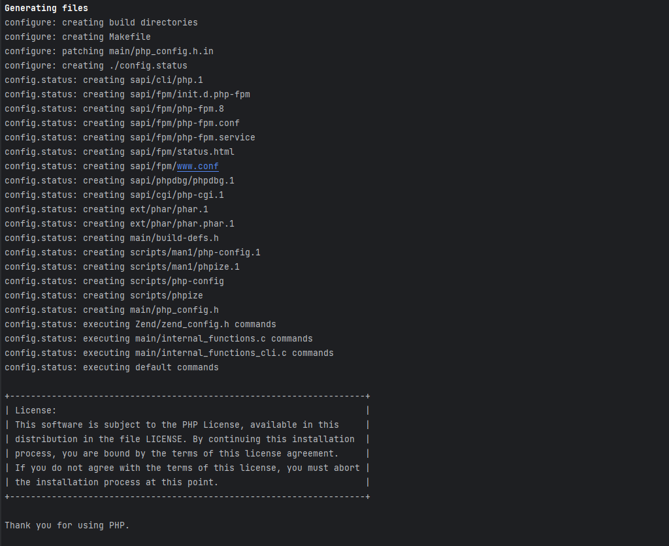This screenshot has height=546, width=669.
Task: Click the 'sapi/cli/php.1' output line
Action: (x=104, y=80)
